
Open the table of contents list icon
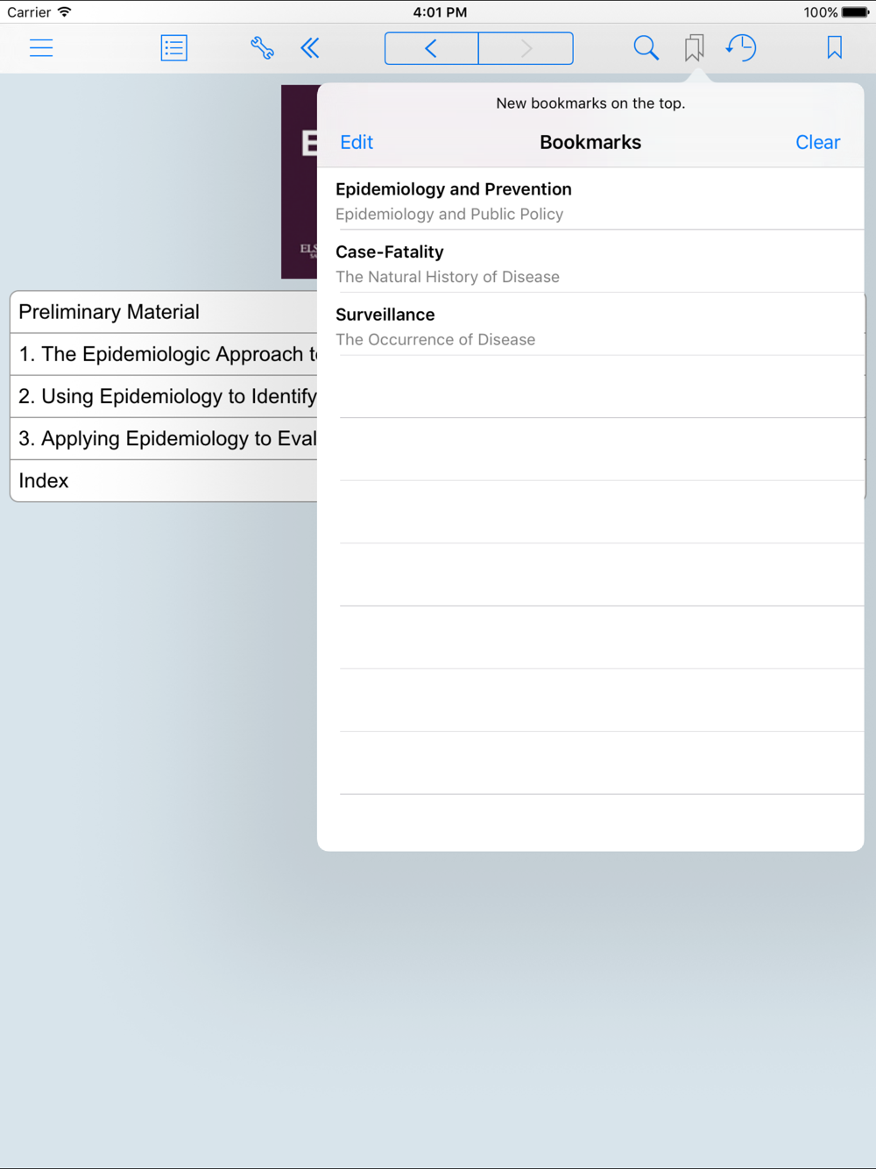point(174,48)
